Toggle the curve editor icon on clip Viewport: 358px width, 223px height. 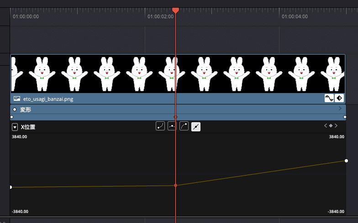(329, 99)
